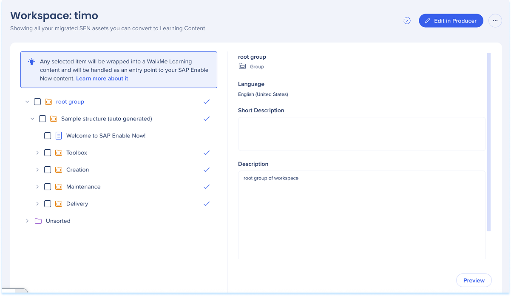Select the Creation tree item
Viewport: 511px width, 296px height.
tap(77, 170)
